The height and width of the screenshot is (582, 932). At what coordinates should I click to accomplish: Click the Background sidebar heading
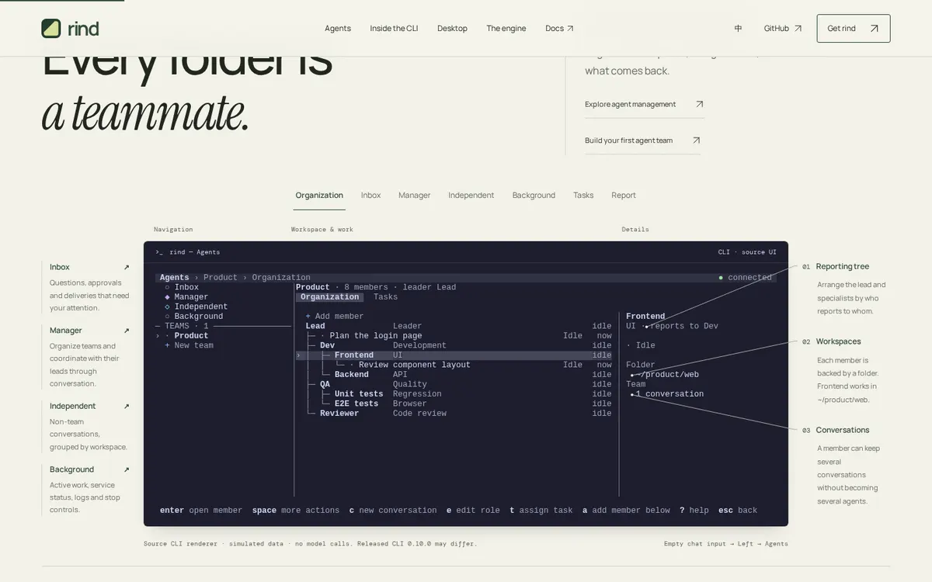click(x=71, y=469)
